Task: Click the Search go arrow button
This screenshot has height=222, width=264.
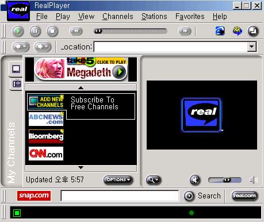Action: click(189, 196)
